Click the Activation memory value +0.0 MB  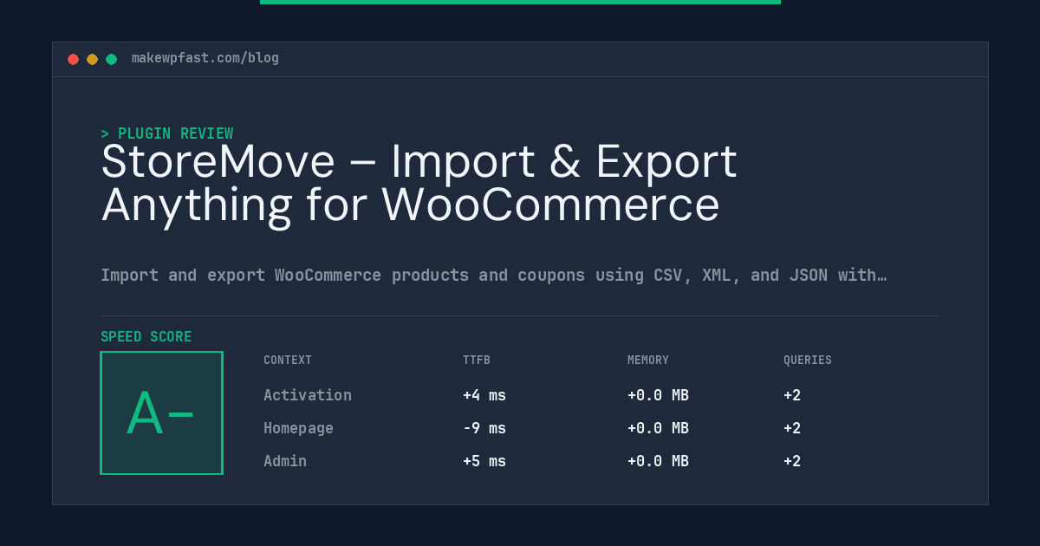click(x=659, y=395)
